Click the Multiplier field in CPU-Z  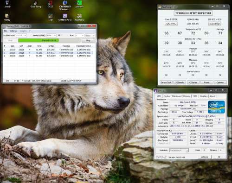click(x=178, y=137)
